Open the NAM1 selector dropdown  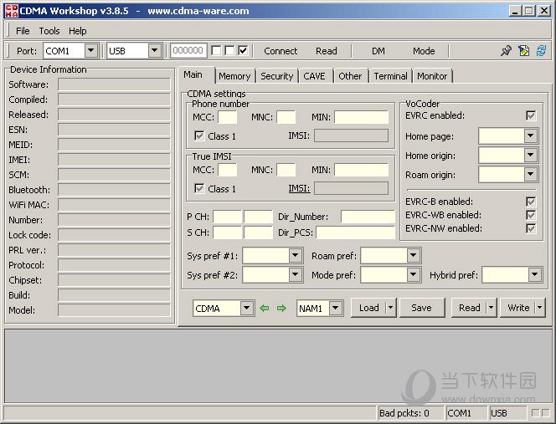pyautogui.click(x=335, y=308)
